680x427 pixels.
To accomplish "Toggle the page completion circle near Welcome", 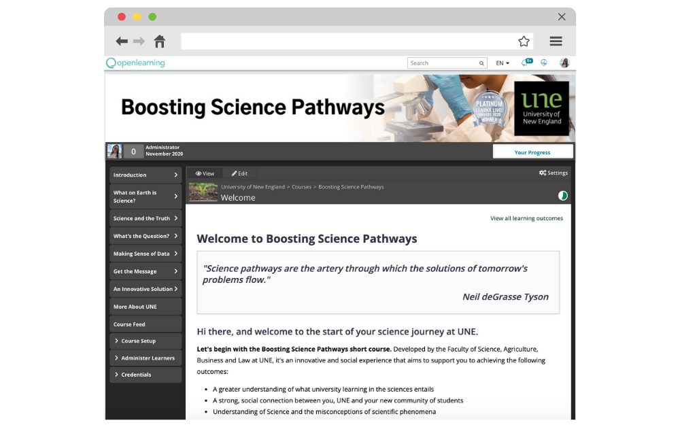I will coord(562,195).
